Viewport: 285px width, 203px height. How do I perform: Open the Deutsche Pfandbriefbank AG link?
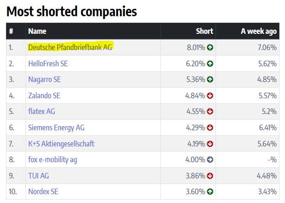click(x=70, y=47)
